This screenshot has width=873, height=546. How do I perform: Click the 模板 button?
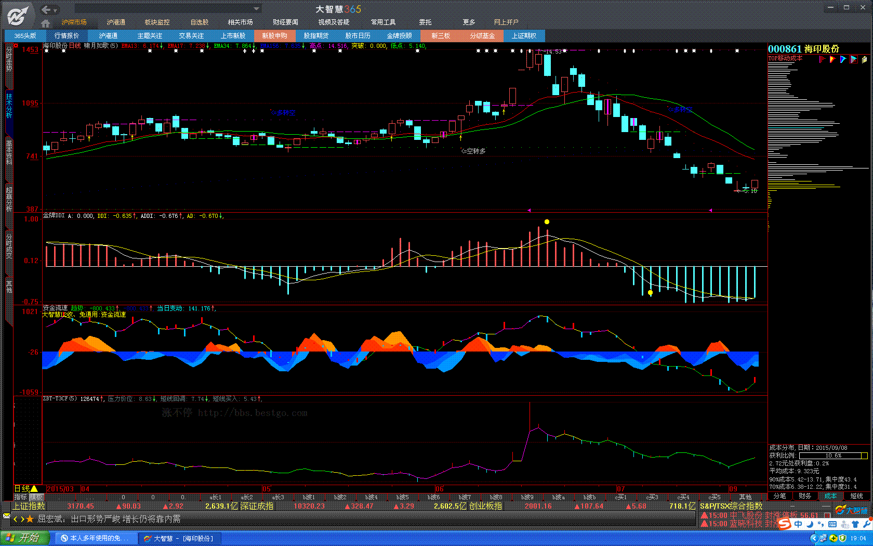point(35,497)
